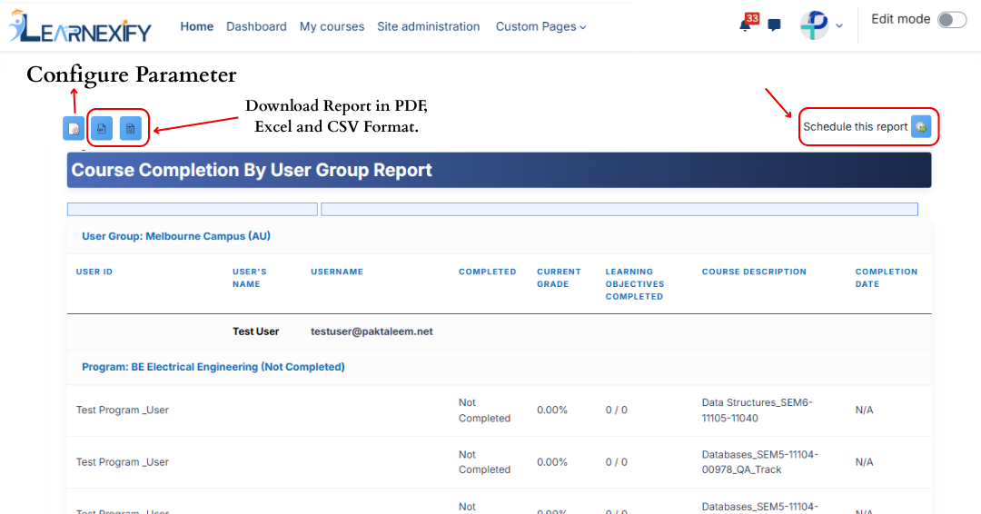Click the Learnexify logo
The image size is (981, 514).
click(80, 27)
